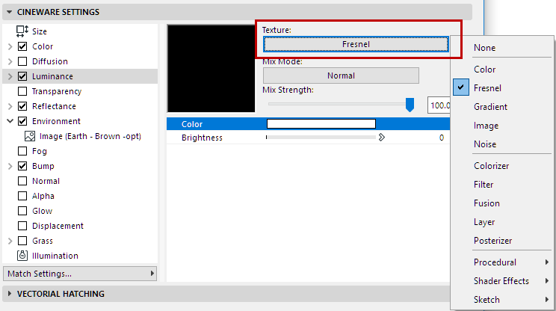The height and width of the screenshot is (311, 556).
Task: Click the Brightness slider track
Action: point(321,138)
